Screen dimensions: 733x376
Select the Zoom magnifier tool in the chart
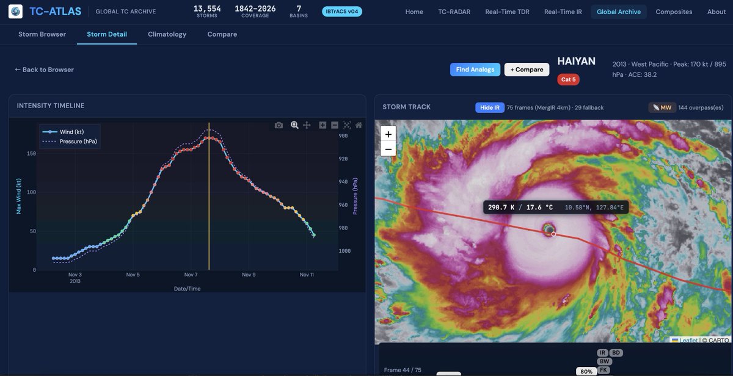pos(294,125)
